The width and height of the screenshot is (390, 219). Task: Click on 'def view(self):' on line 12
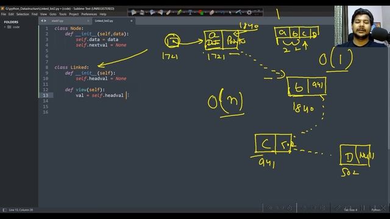point(85,89)
